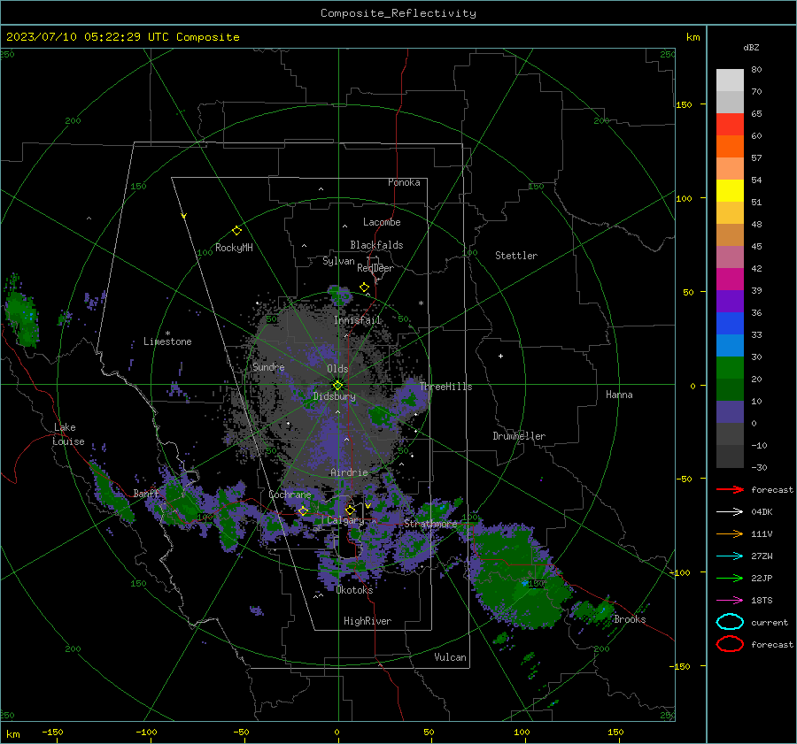The image size is (797, 744).
Task: Click the Calgary city label
Action: [345, 520]
